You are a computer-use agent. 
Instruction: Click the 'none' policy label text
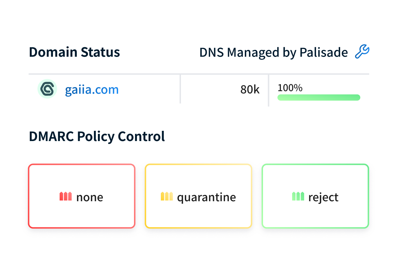point(90,197)
